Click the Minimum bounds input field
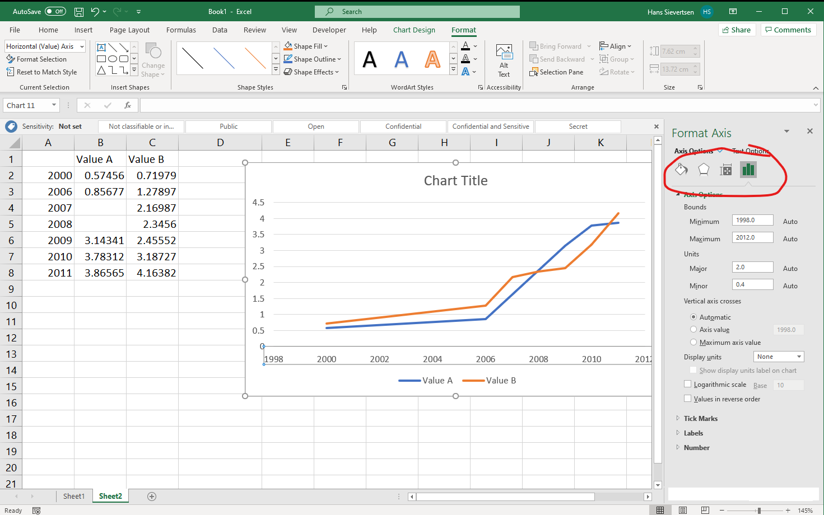Screen dimensions: 824x515 752,221
